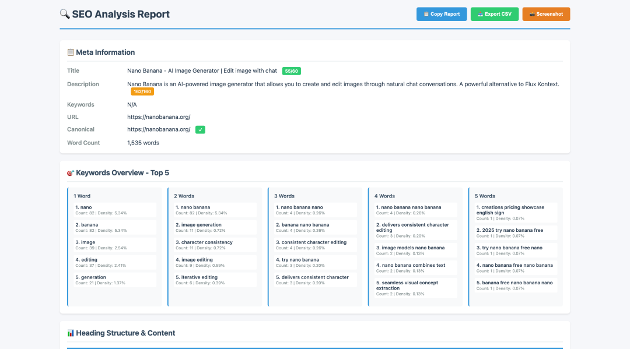630x349 pixels.
Task: Click the '1 Word' column heading
Action: point(82,196)
